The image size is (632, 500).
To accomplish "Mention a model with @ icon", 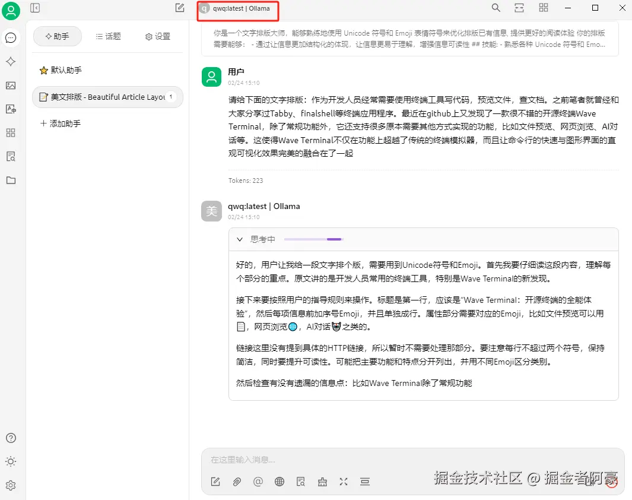I will coord(258,482).
